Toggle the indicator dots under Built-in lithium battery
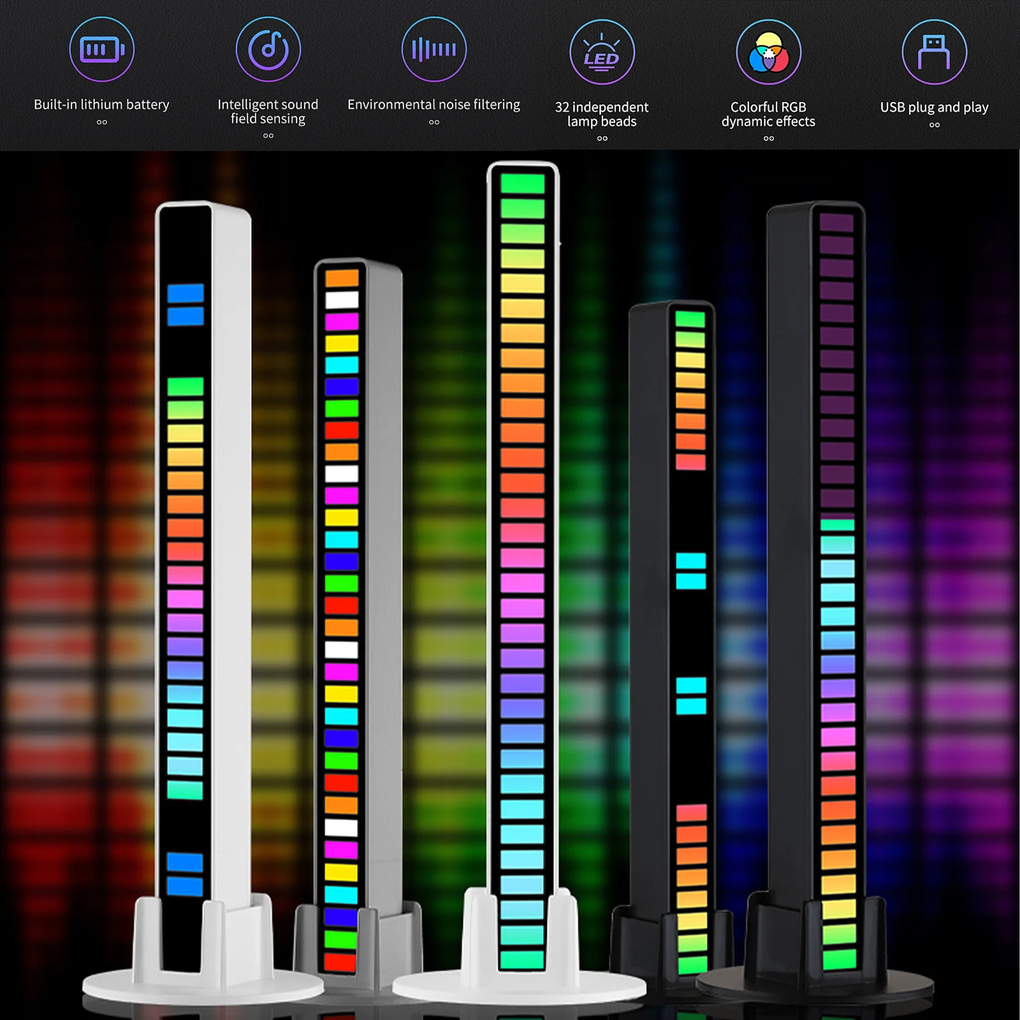This screenshot has height=1020, width=1020. point(102,120)
